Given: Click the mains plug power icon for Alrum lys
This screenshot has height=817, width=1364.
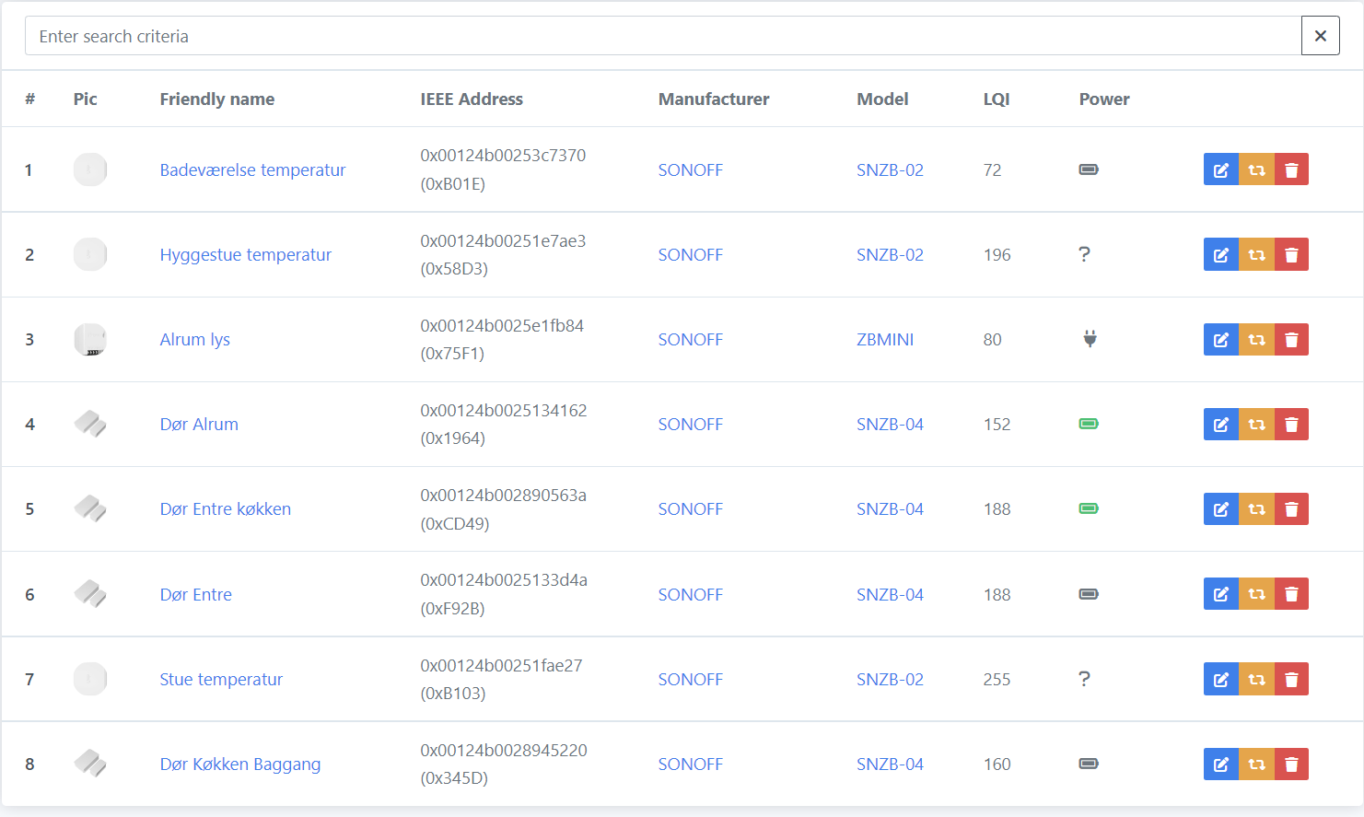Looking at the screenshot, I should 1088,339.
